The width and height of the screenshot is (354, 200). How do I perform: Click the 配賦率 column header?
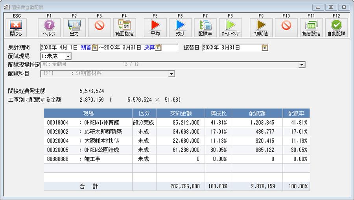(x=296, y=113)
